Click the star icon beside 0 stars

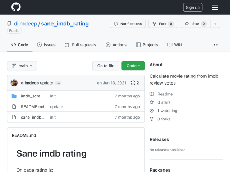(x=152, y=102)
